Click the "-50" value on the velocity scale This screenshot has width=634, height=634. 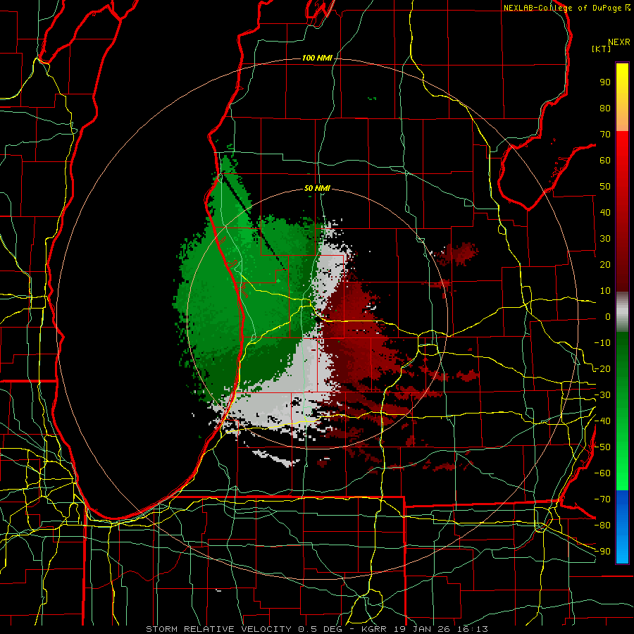(x=602, y=447)
